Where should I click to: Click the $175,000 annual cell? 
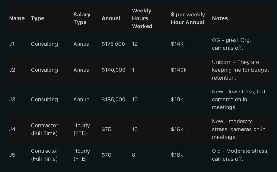pyautogui.click(x=113, y=44)
